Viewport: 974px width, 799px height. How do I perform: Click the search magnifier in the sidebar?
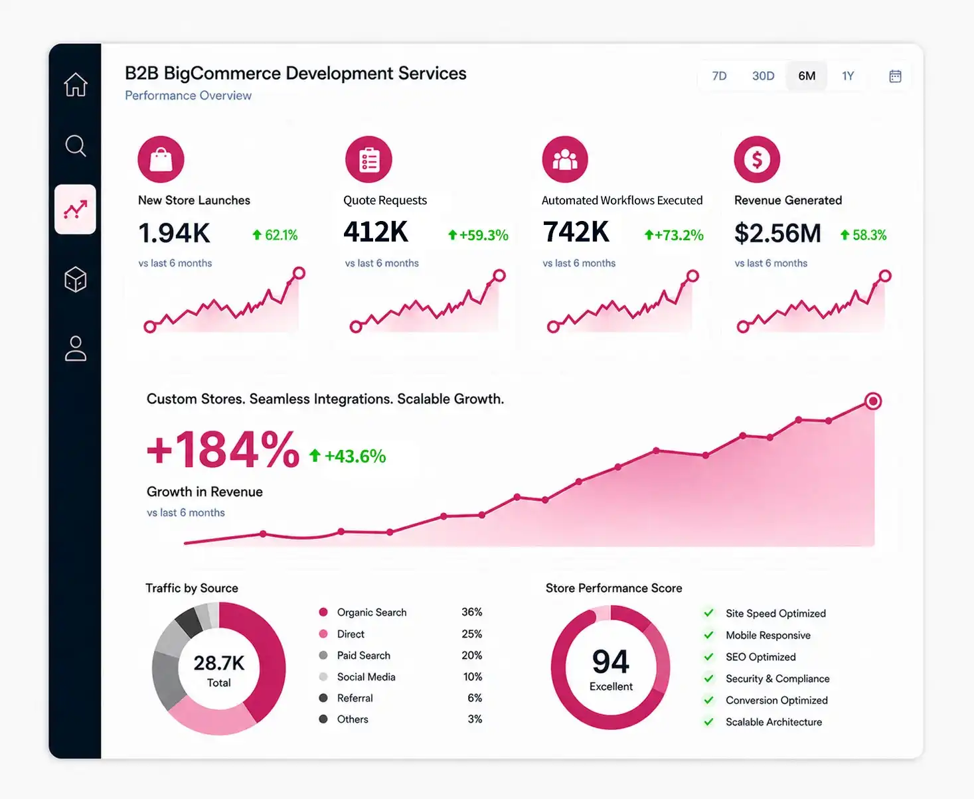click(76, 145)
